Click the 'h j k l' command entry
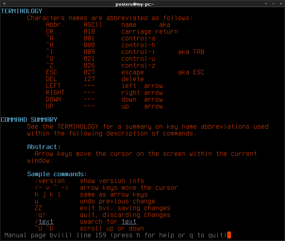The image size is (285, 241). click(48, 195)
